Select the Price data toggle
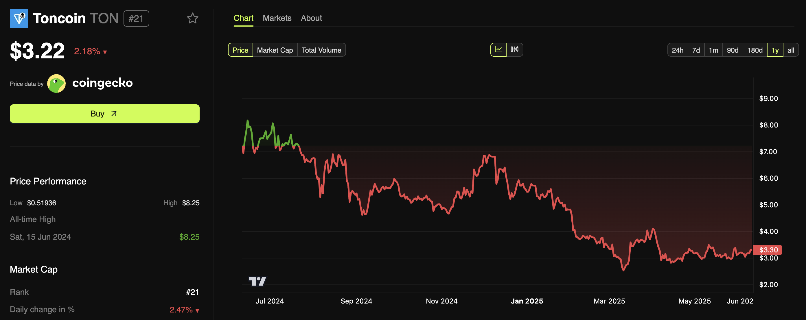The height and width of the screenshot is (320, 806). tap(240, 50)
